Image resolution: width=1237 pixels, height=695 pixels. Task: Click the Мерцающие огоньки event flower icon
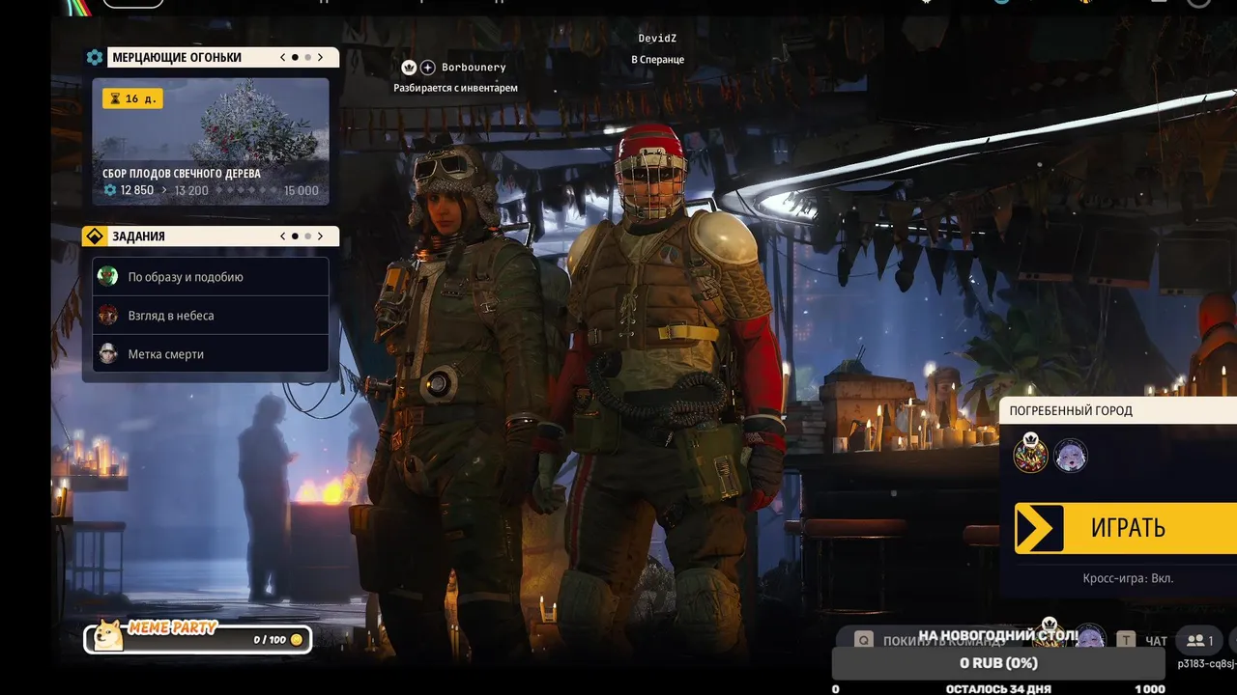94,57
